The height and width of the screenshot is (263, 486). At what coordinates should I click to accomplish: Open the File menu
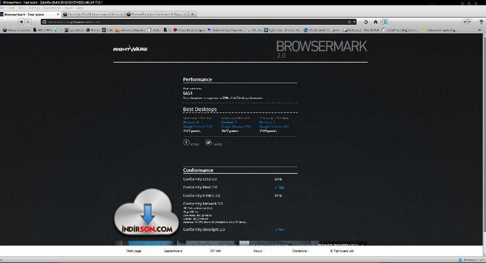pos(3,7)
